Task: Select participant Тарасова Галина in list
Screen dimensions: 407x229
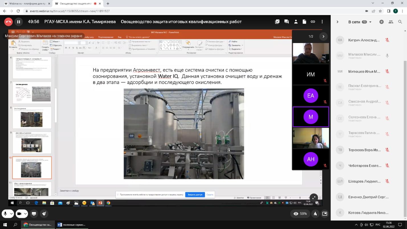Action: tap(367, 134)
